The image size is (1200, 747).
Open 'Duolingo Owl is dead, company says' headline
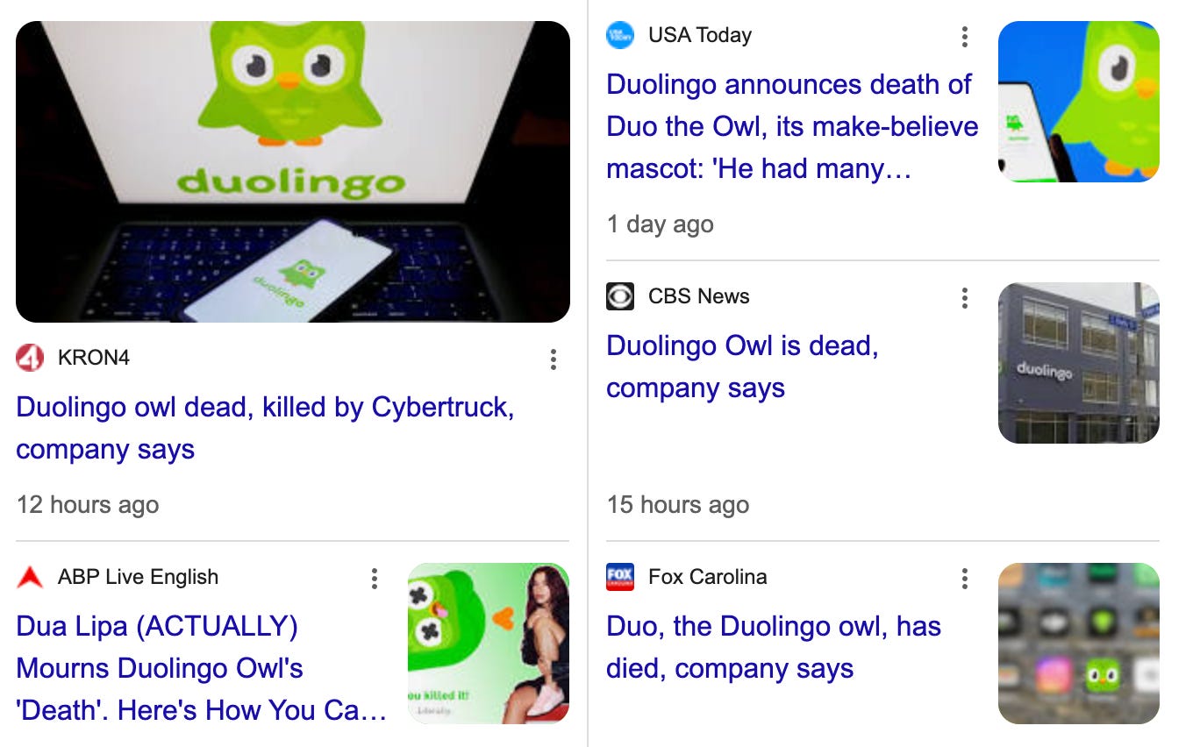pos(742,366)
